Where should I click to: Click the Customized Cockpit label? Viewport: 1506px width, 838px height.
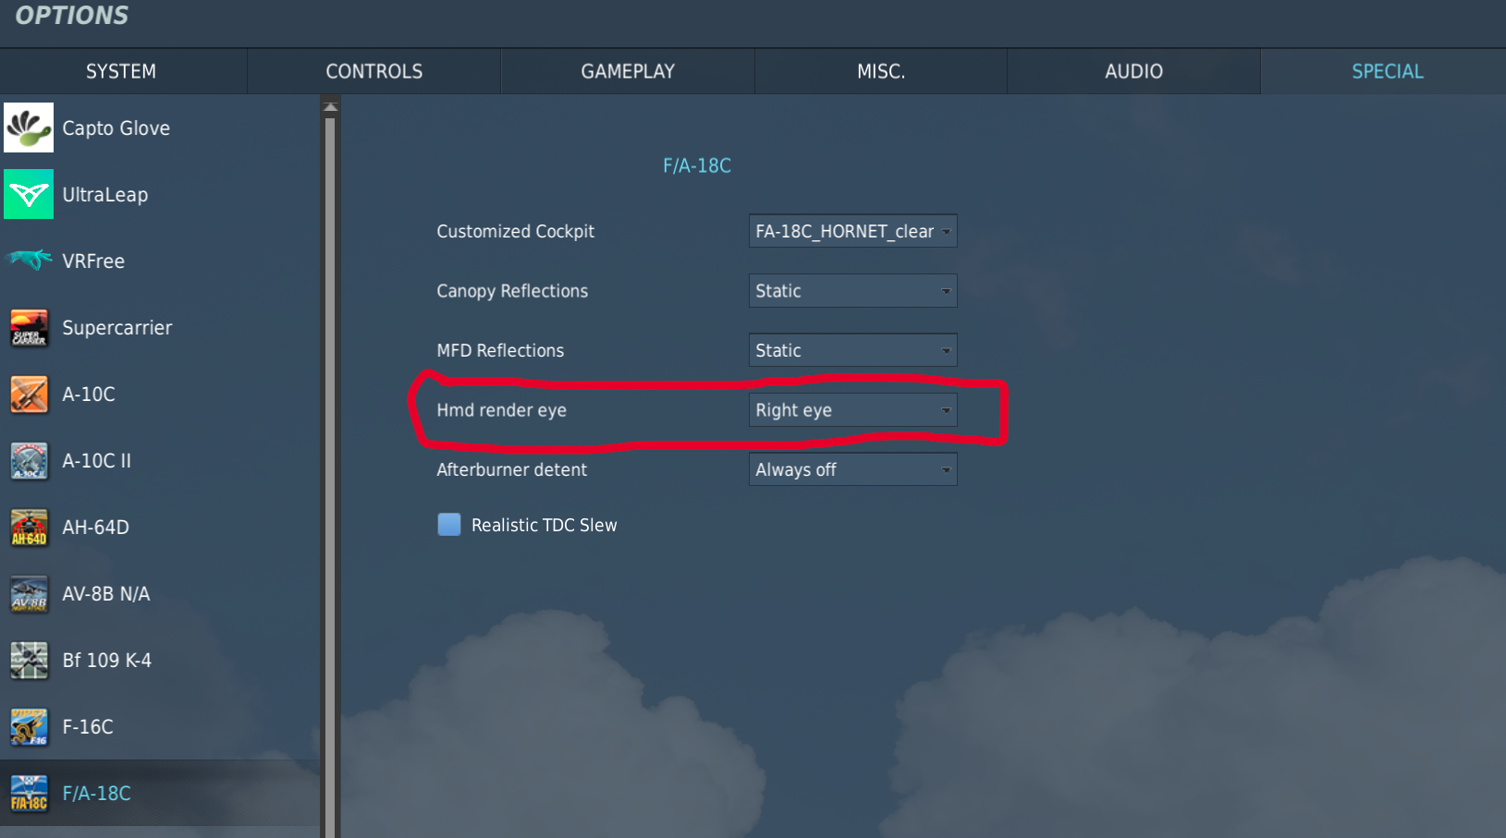(x=516, y=231)
